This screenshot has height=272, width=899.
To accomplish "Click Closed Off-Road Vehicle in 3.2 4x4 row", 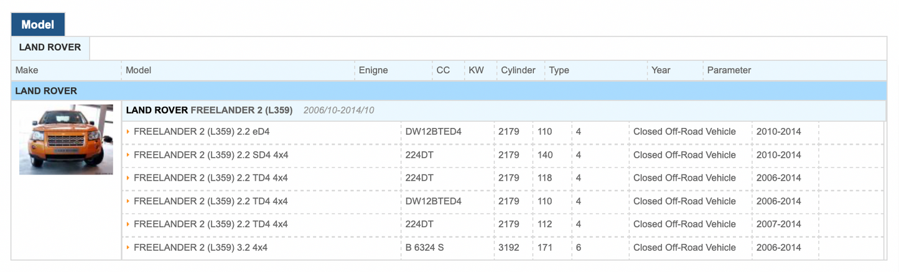I will click(684, 247).
